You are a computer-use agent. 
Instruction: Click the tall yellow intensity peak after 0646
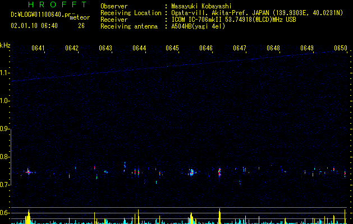click(219, 216)
